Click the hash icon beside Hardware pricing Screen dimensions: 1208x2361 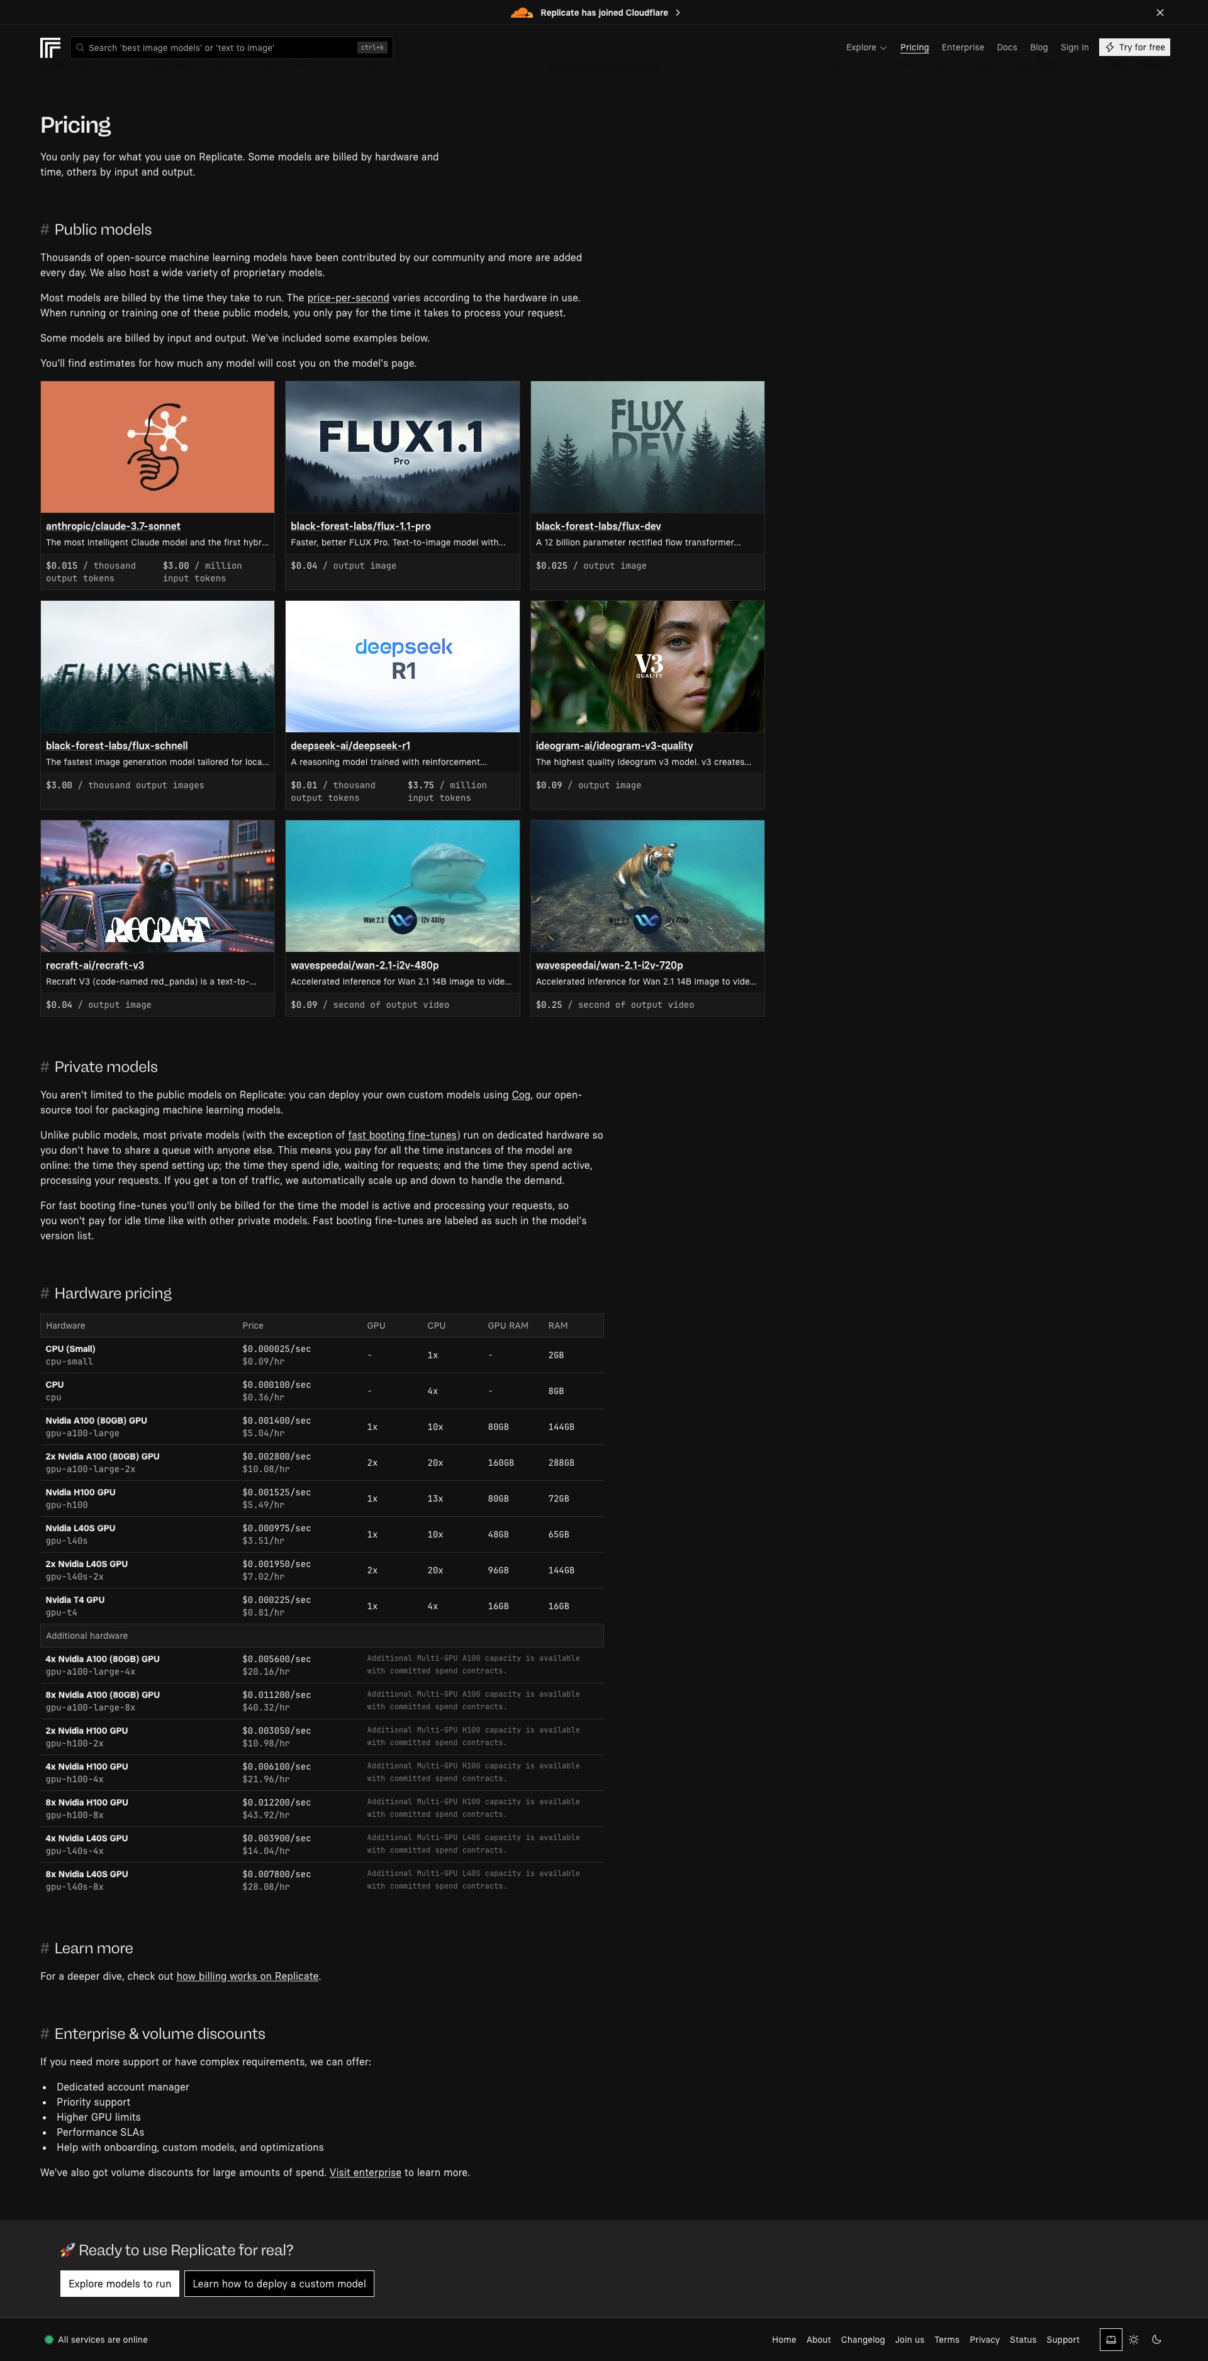(x=45, y=1293)
